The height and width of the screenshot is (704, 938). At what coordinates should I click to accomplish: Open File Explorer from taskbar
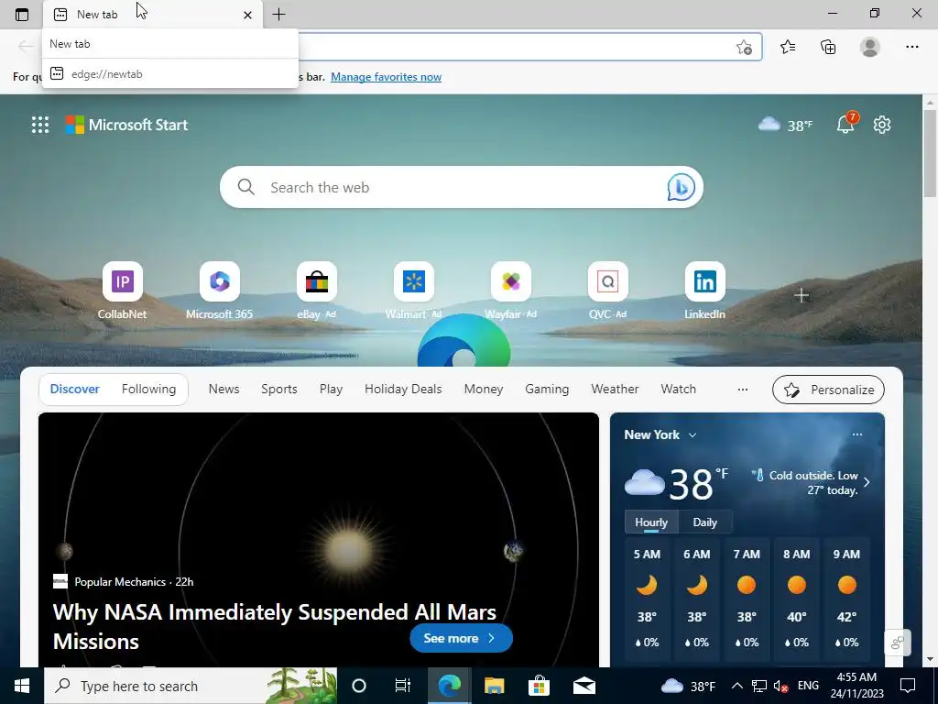[494, 686]
